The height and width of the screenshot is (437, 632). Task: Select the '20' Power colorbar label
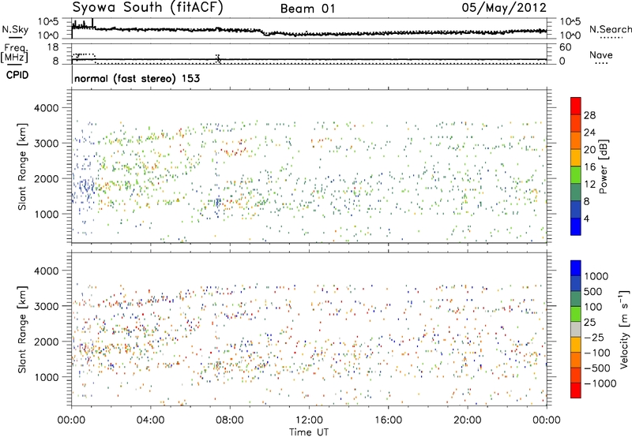click(x=589, y=150)
